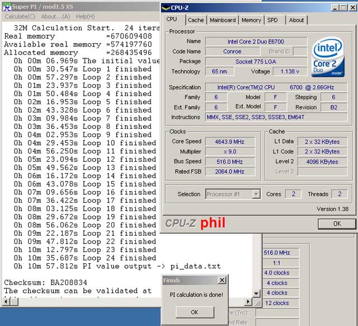Switch to the Memory tab in CPU-Z
This screenshot has height=326, width=358.
click(x=251, y=20)
